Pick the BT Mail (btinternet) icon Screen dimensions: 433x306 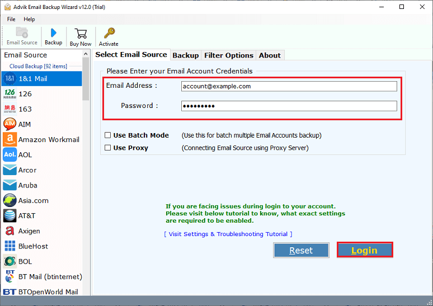tap(10, 277)
